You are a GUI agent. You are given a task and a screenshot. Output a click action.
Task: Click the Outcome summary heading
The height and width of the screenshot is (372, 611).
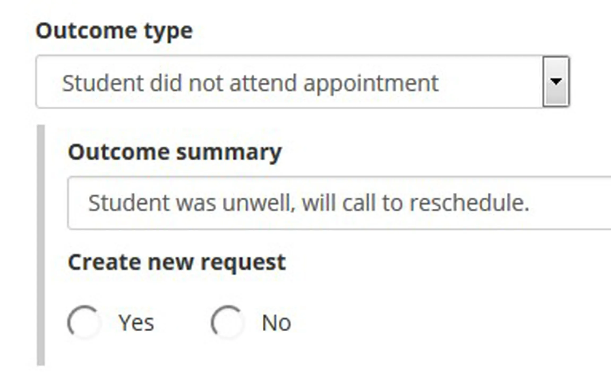[x=175, y=151]
